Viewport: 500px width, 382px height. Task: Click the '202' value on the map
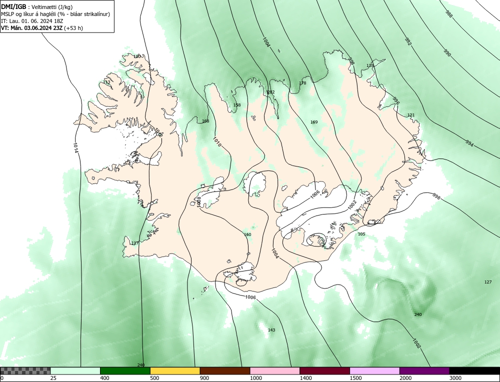click(270, 92)
